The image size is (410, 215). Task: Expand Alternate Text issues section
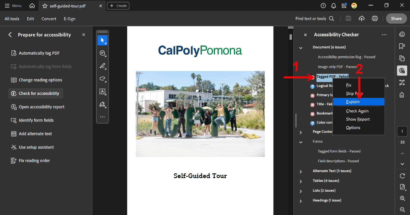coord(301,172)
